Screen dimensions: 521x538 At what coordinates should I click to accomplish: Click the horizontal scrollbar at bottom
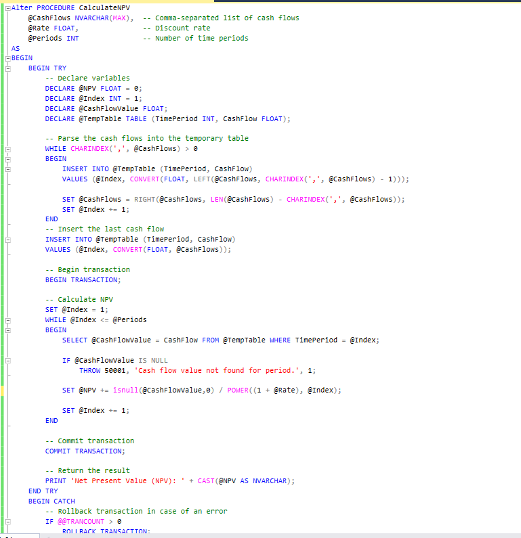[x=282, y=535]
